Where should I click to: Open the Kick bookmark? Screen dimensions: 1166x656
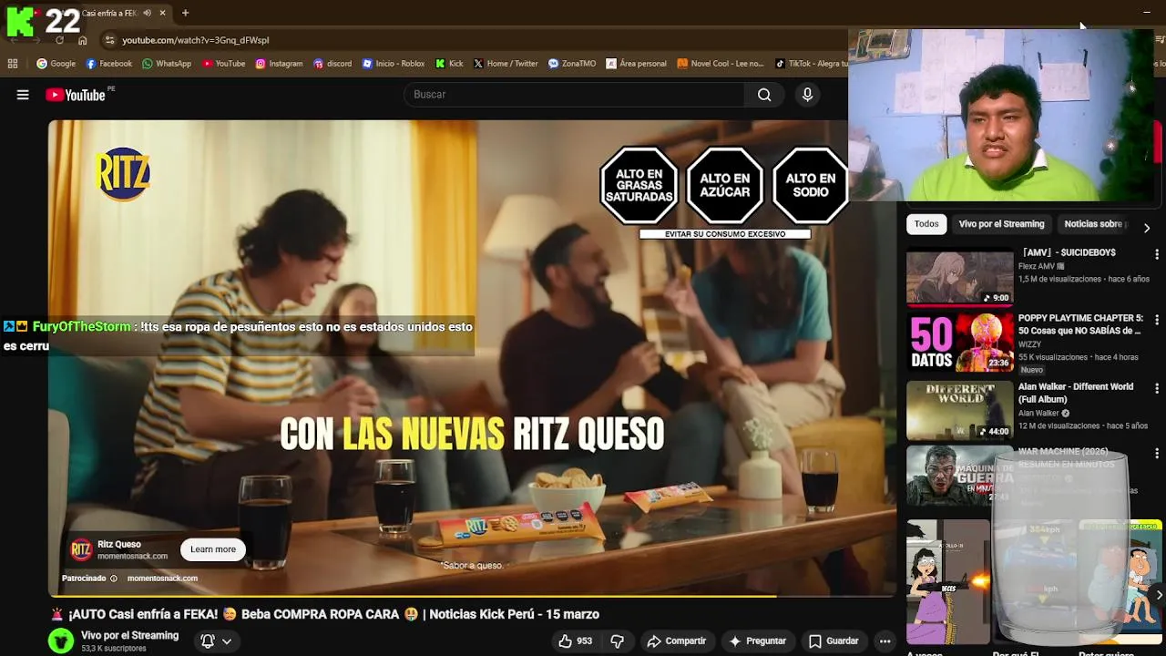(449, 64)
